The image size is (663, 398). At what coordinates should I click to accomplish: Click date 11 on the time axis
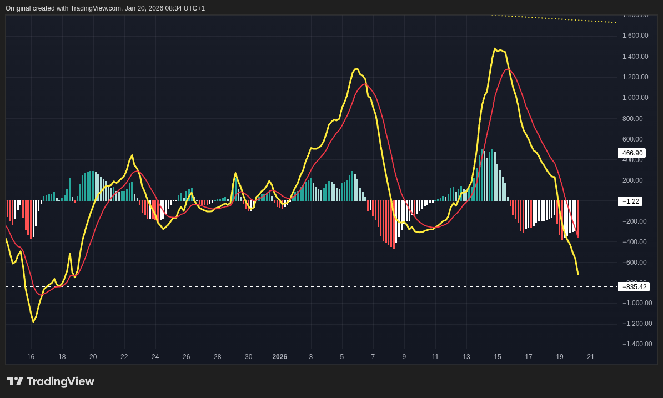point(435,357)
